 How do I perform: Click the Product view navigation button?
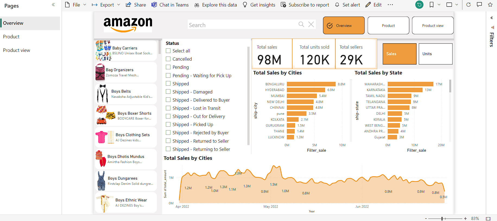433,26
